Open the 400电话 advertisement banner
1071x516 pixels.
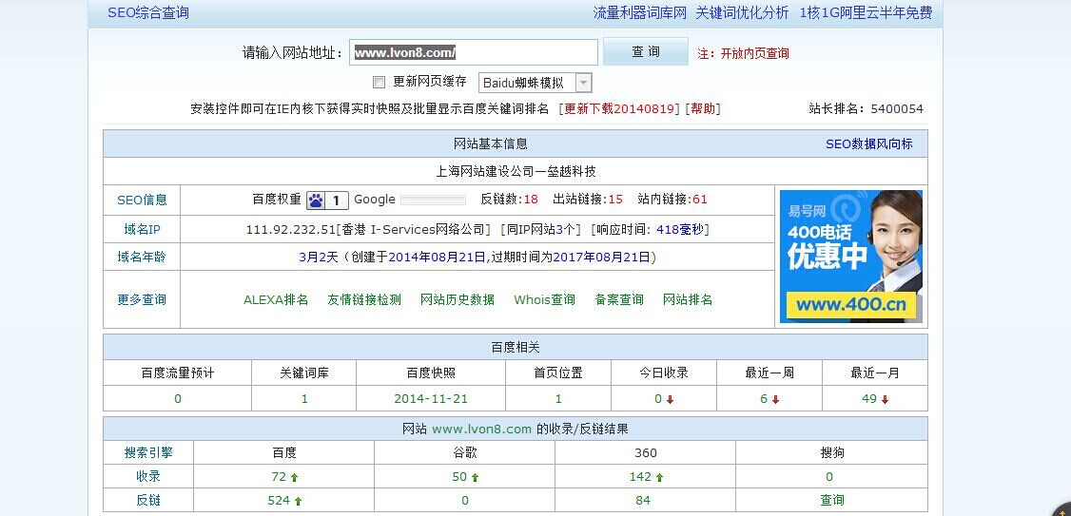point(851,257)
